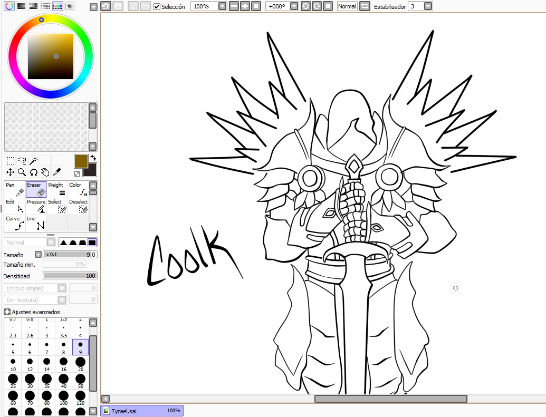This screenshot has height=417, width=546.
Task: Open the +000° rotation angle dropdown
Action: pyautogui.click(x=294, y=6)
